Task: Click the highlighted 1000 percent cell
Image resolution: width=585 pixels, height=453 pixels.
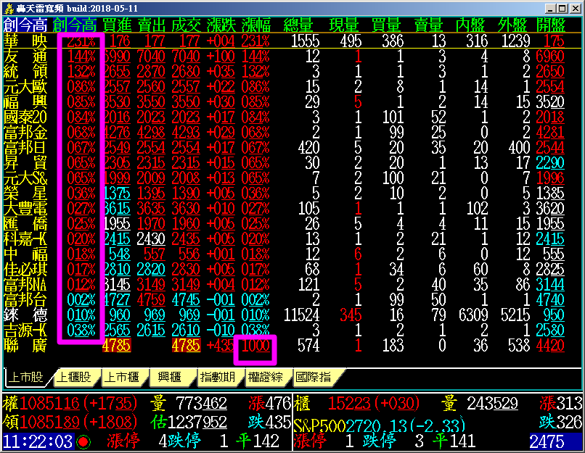Action: [x=255, y=346]
